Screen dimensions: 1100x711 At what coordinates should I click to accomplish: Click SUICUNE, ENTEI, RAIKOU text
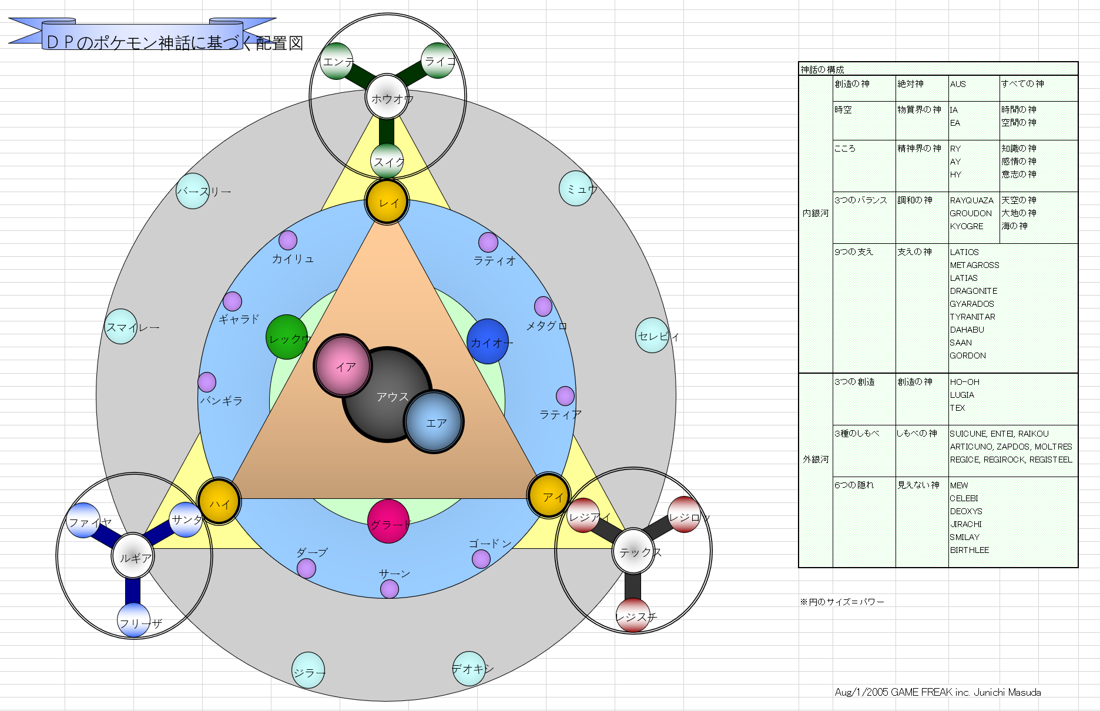(999, 434)
